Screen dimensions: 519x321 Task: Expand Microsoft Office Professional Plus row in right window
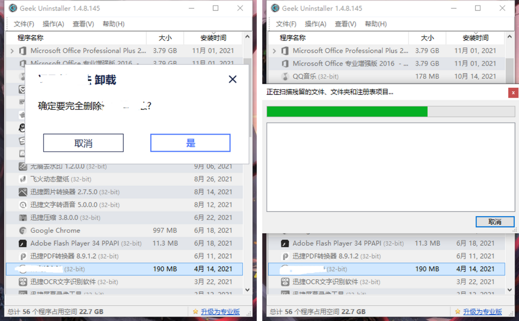pos(275,51)
